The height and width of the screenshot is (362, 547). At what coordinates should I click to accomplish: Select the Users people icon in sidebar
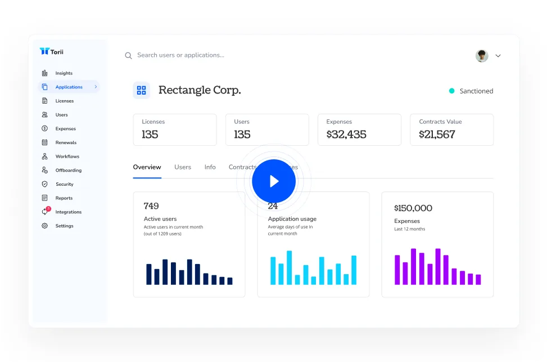click(44, 115)
